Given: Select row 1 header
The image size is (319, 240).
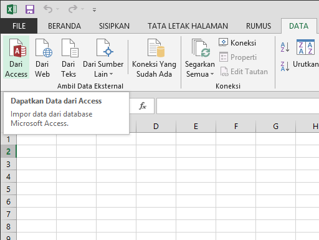Looking at the screenshot, I should click(8, 139).
